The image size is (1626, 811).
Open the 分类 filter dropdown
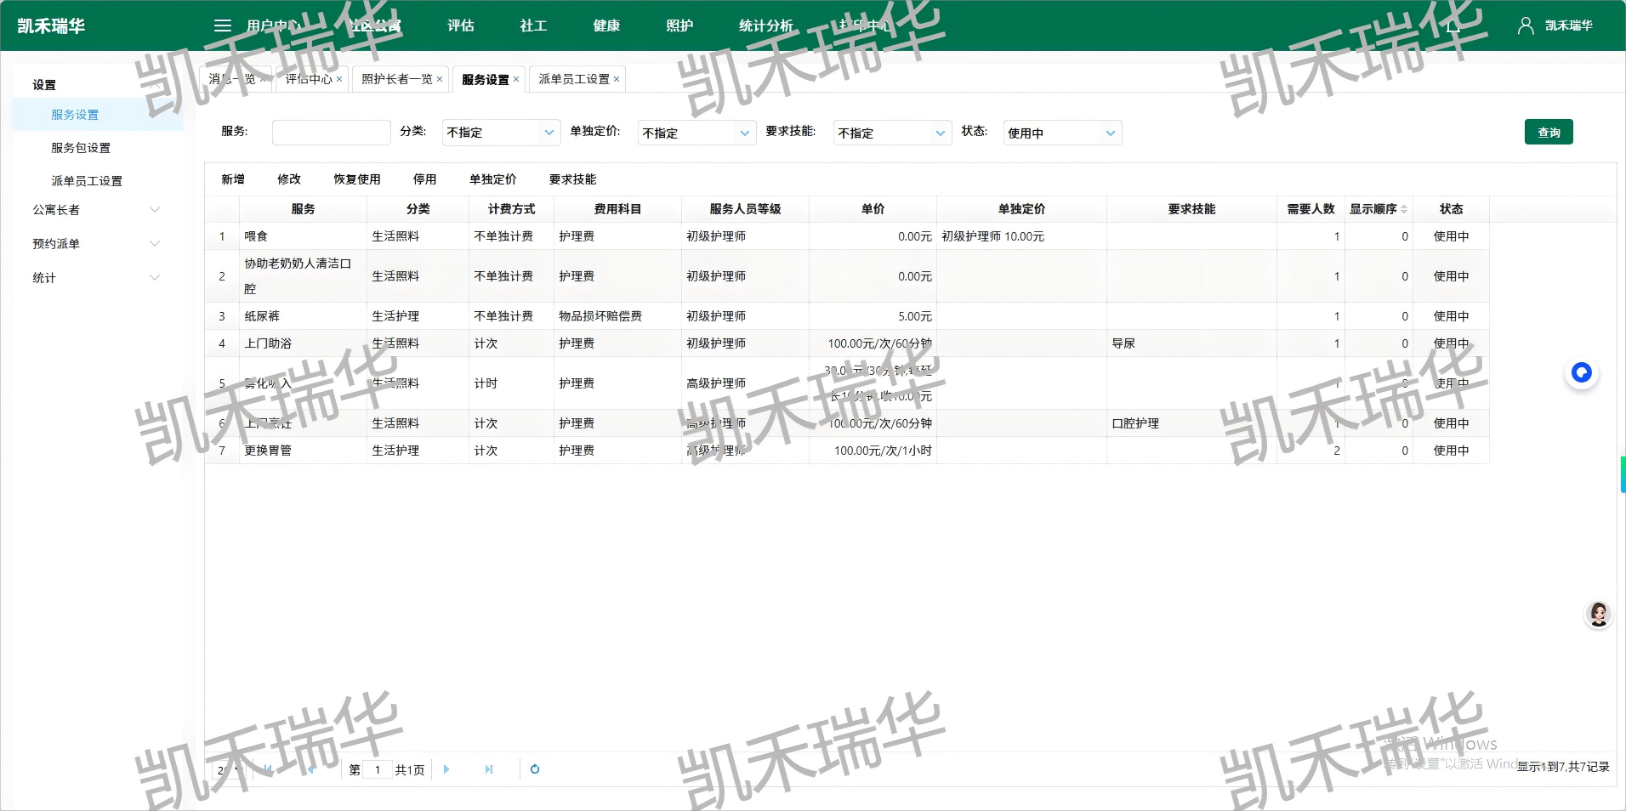[x=501, y=133]
